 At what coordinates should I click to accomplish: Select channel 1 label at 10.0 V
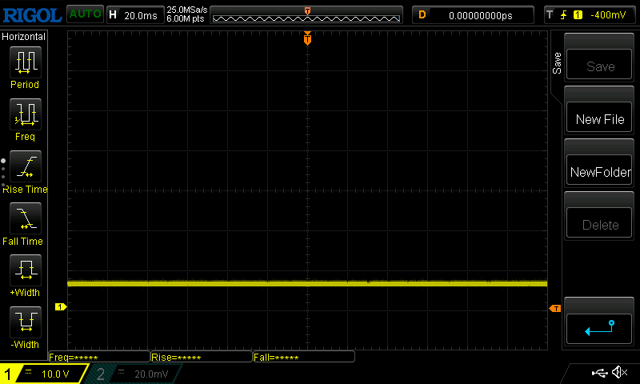point(44,374)
